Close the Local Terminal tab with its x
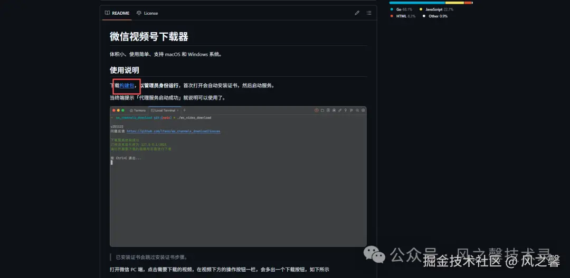570x278 pixels. pyautogui.click(x=178, y=110)
